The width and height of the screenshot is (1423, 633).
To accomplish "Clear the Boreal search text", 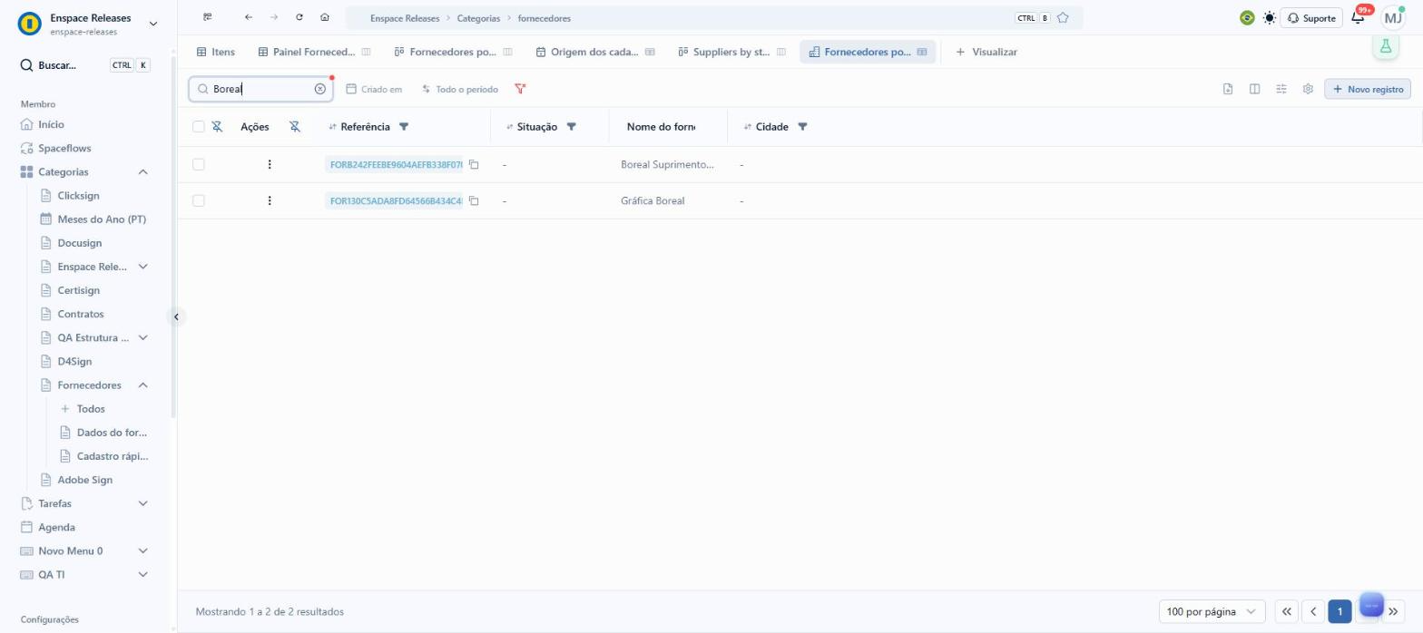I will click(x=319, y=89).
